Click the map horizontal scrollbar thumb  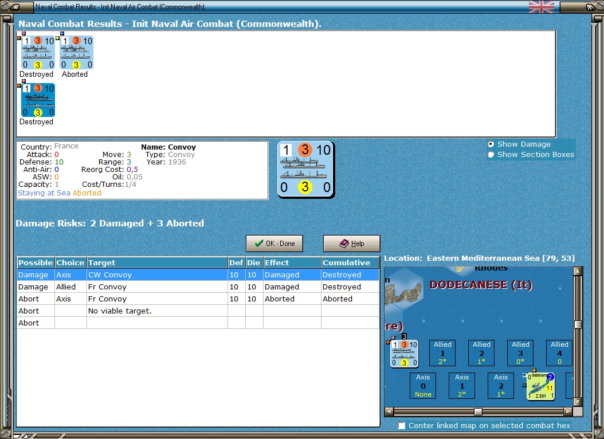[x=478, y=411]
